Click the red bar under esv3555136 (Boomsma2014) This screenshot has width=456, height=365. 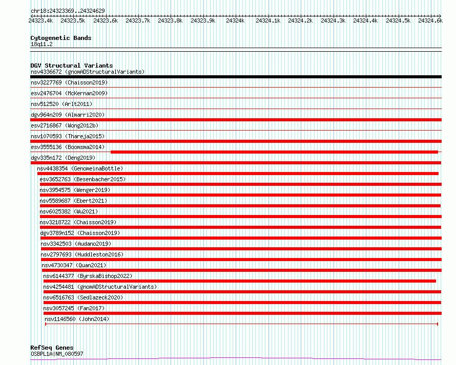pos(274,152)
